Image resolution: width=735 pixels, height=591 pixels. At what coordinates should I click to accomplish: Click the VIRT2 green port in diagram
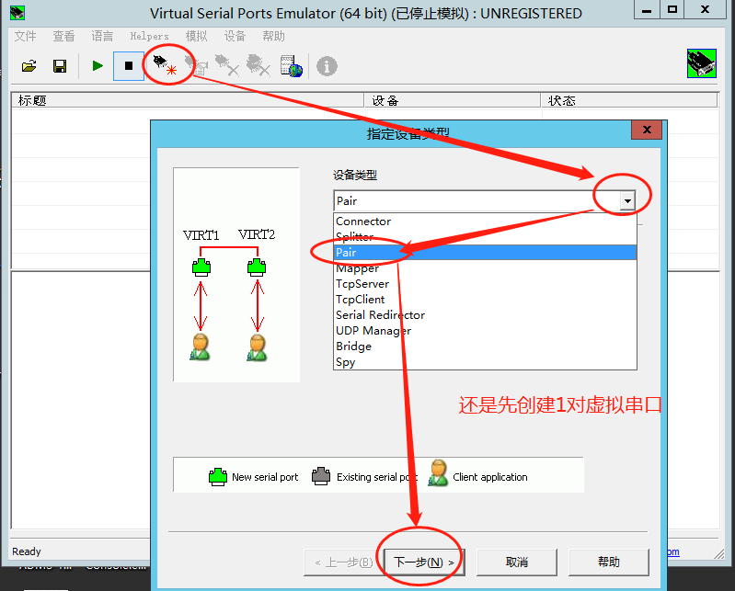257,267
